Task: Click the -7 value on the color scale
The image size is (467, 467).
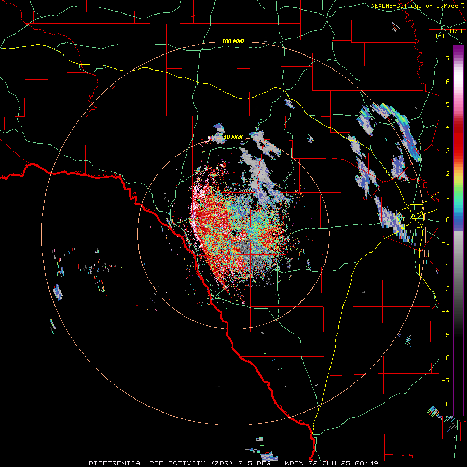Action: tap(446, 381)
